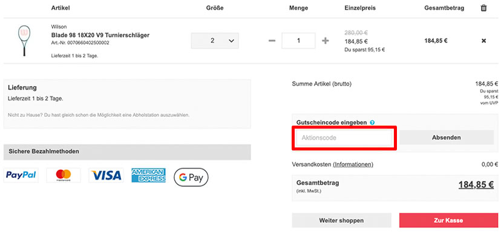Click the Mastercard payment logo
501x232 pixels.
point(64,175)
